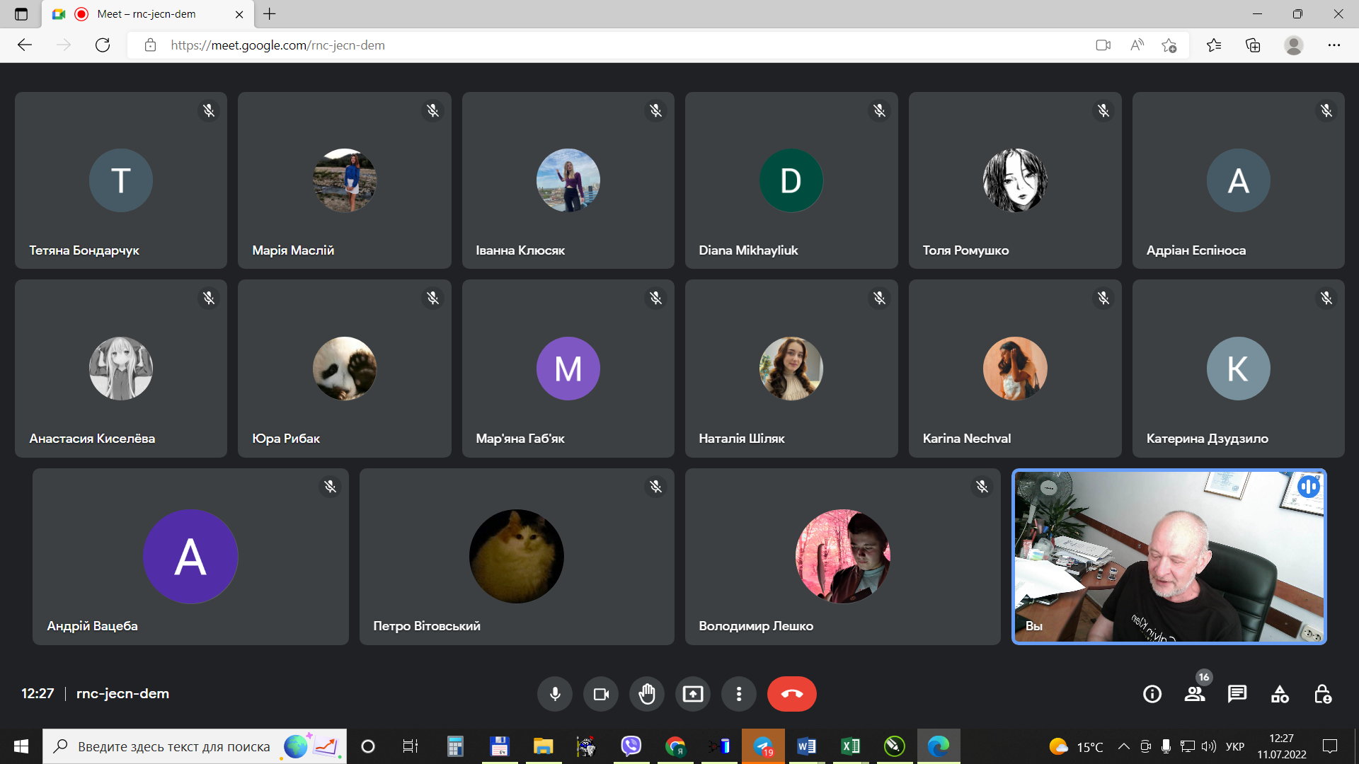
Task: Select Петро Вітовський participant tile
Action: coord(517,557)
